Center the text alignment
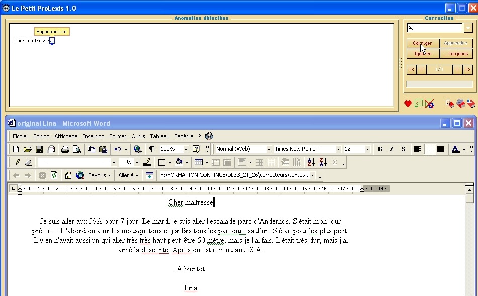 coord(429,149)
